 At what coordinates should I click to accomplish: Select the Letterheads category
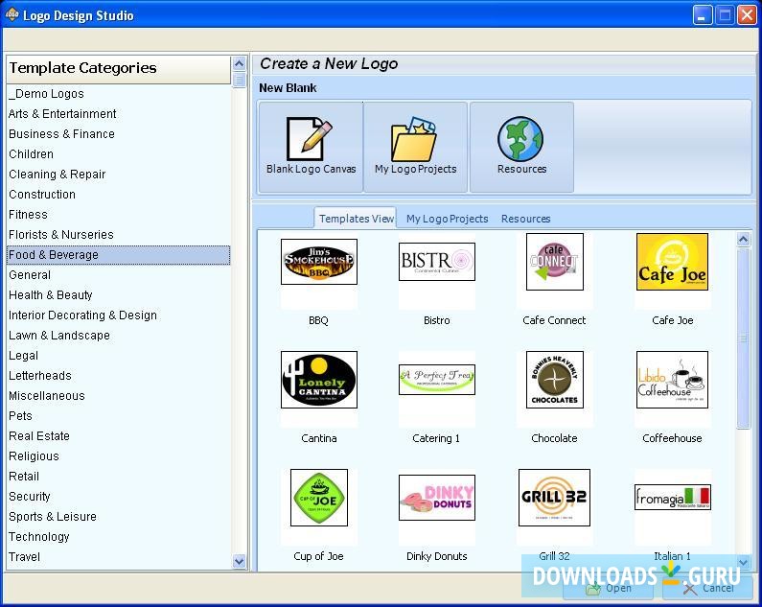tap(118, 376)
